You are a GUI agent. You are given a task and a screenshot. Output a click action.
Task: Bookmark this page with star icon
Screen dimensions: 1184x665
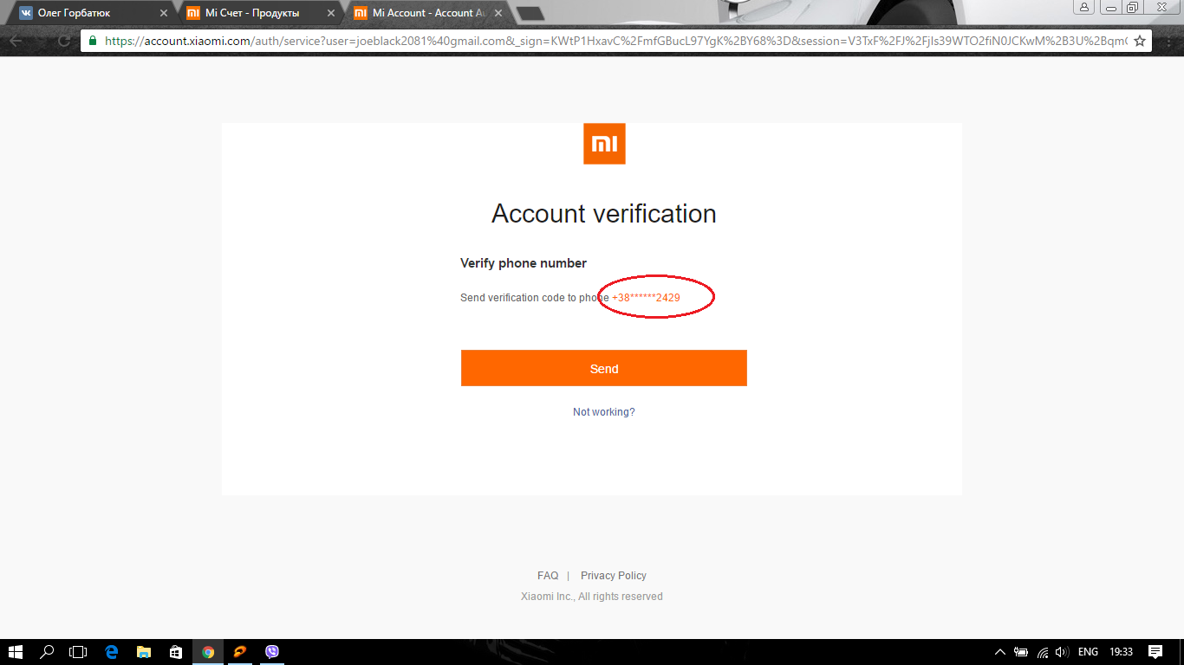click(1140, 41)
